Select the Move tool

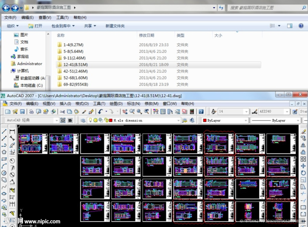[303, 166]
